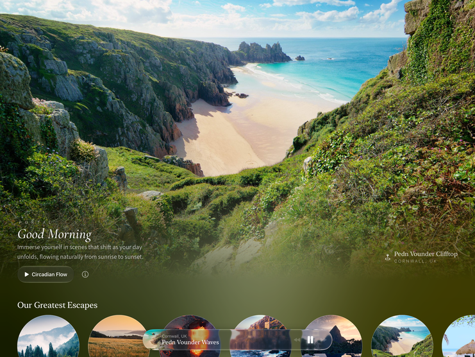475x357 pixels.
Task: Click the Good Morning heading
Action: click(x=54, y=234)
